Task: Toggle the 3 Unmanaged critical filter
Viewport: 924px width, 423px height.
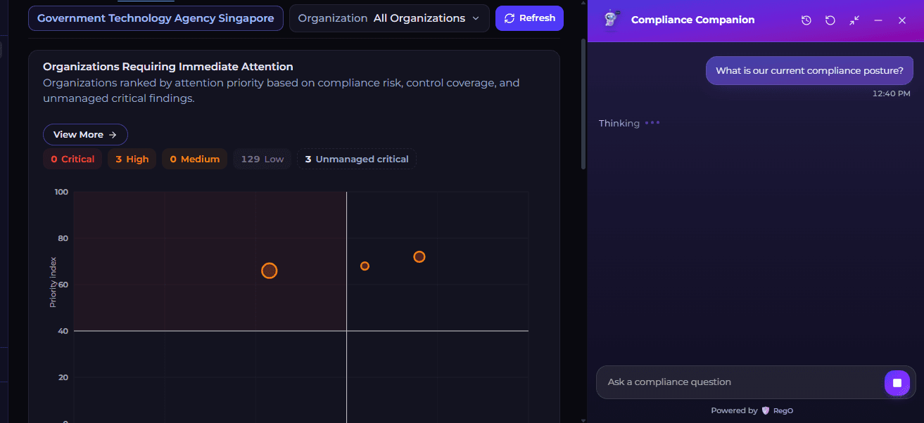Action: (x=357, y=159)
